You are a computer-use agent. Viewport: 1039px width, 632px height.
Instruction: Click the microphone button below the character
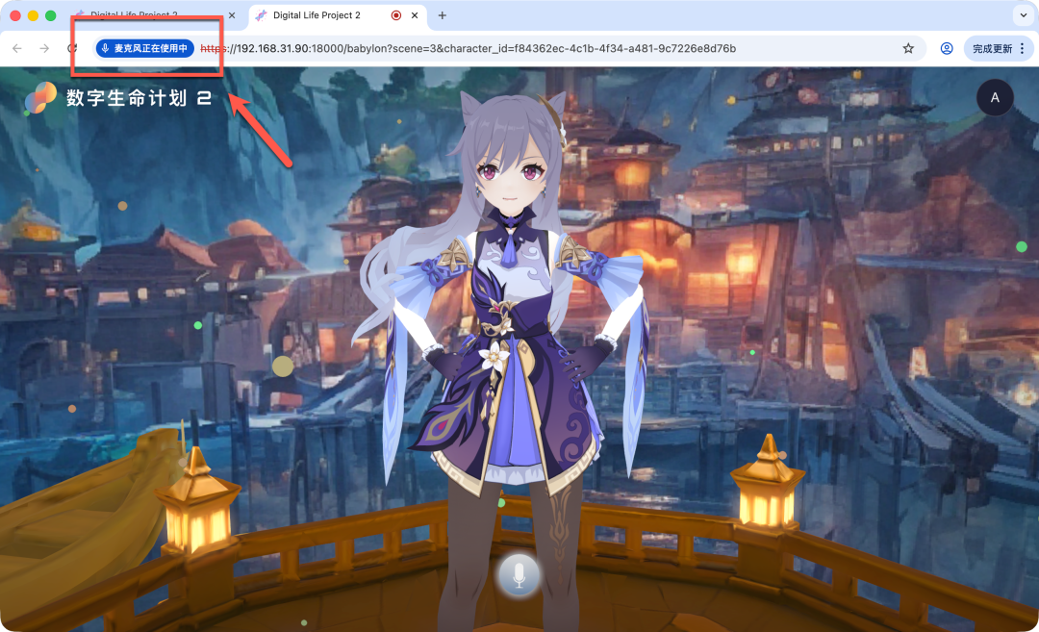(519, 575)
